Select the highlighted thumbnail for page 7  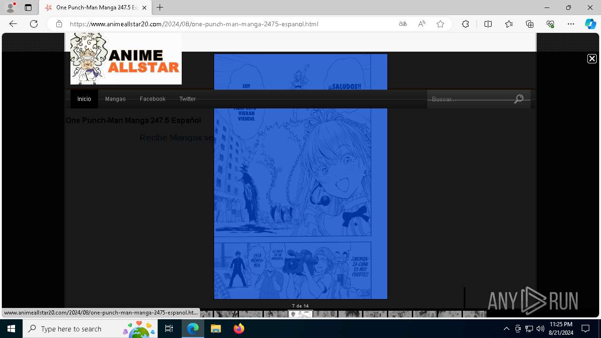pos(300,314)
